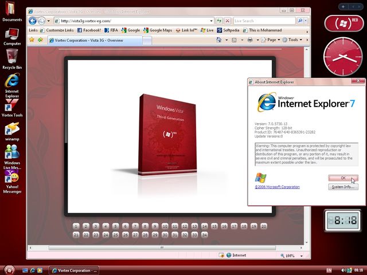
Task: Click the Internet Explorer quick launch icon
Action: coord(33,270)
